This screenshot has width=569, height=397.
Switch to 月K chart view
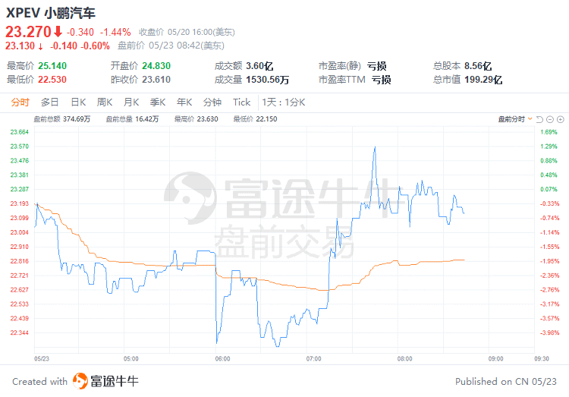[131, 102]
